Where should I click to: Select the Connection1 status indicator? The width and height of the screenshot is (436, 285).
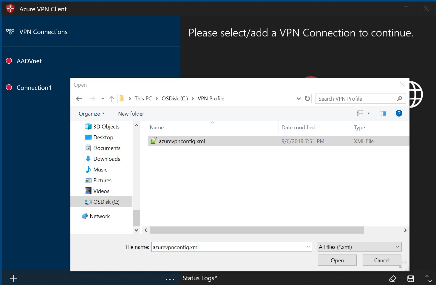[9, 87]
